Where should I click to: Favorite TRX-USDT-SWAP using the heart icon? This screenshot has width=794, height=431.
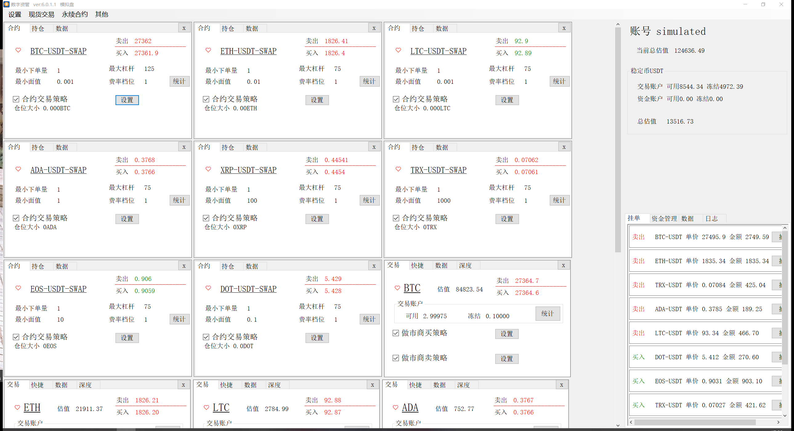click(398, 169)
